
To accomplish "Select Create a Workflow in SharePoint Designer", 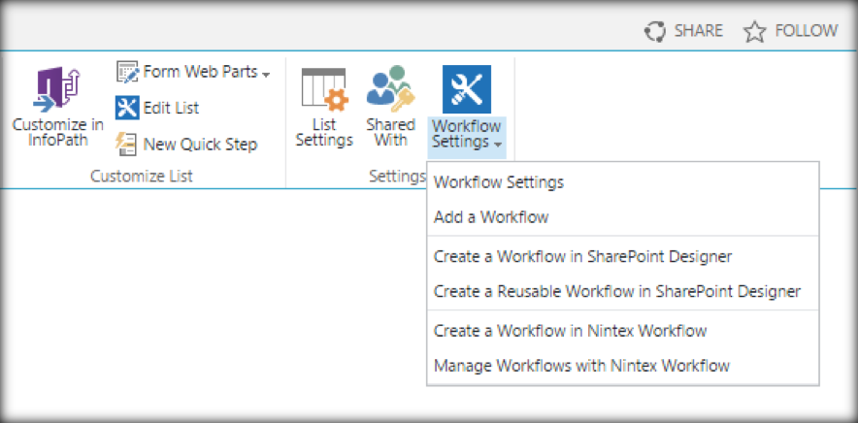I will click(582, 256).
